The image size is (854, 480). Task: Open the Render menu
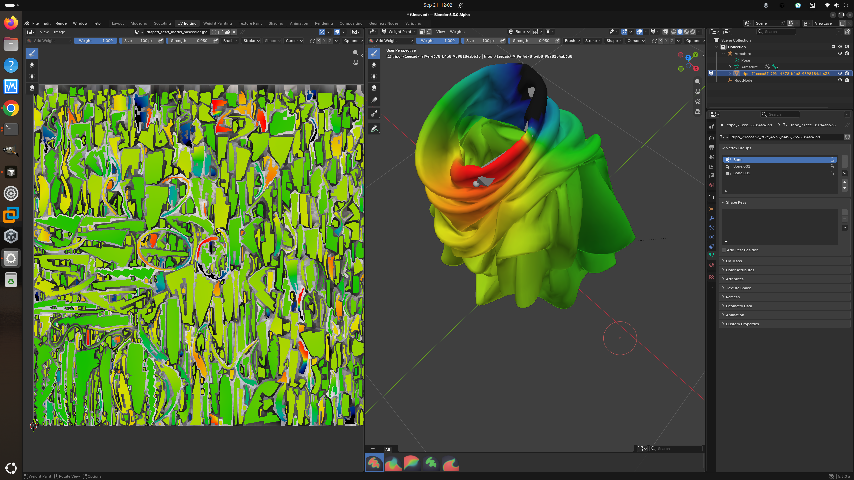tap(62, 23)
